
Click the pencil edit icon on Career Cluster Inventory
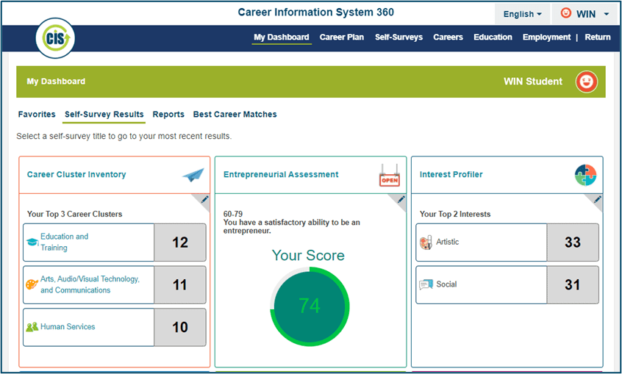click(204, 199)
